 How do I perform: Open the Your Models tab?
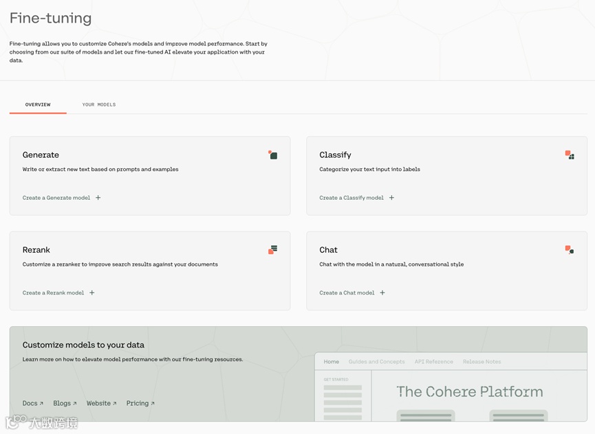pos(99,105)
